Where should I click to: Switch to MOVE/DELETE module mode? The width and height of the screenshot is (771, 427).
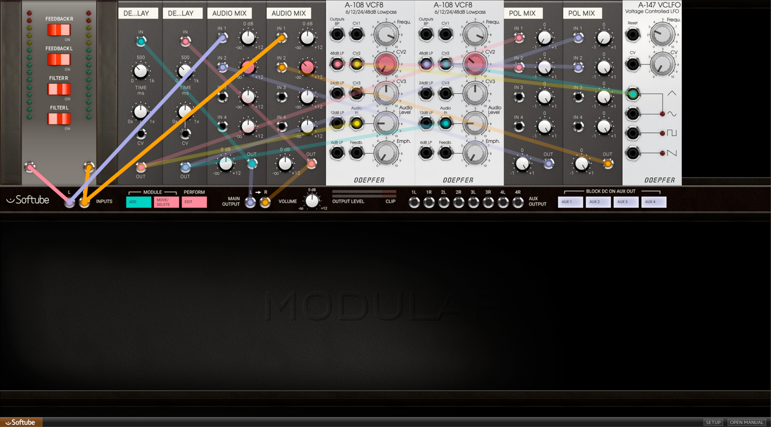coord(166,202)
